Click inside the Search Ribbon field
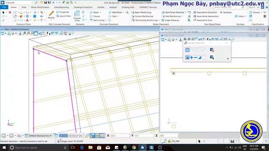 [x=227, y=7]
